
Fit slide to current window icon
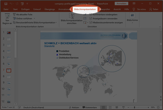point(158,107)
